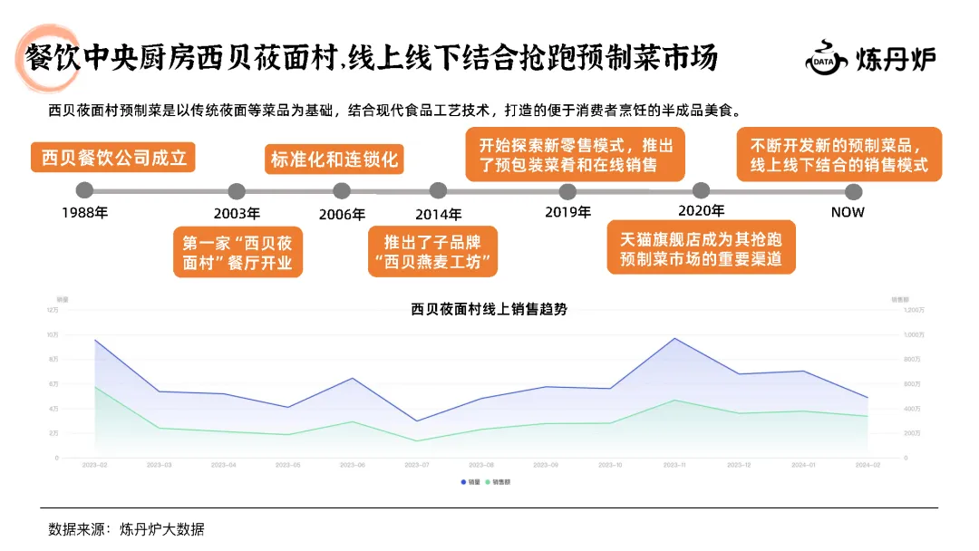Click the 2023-12 x-axis label
The image size is (979, 551).
coord(739,465)
